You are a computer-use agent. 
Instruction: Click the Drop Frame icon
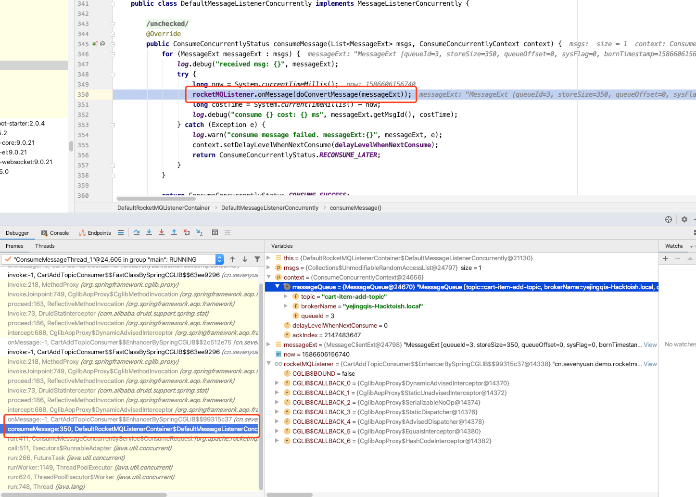[187, 232]
